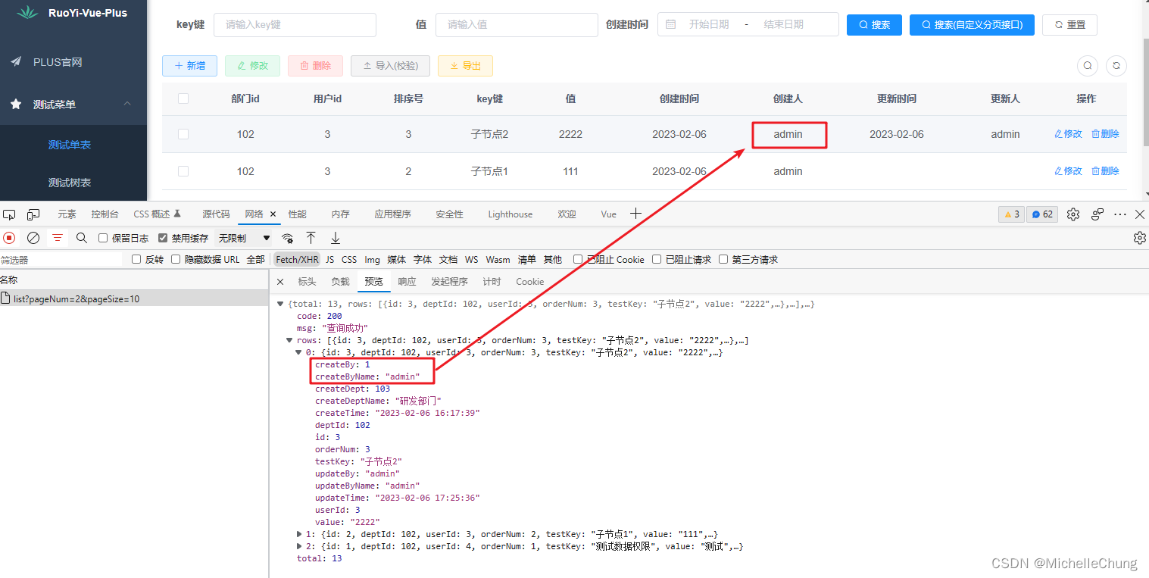
Task: Focus the 值 input field
Action: click(517, 24)
